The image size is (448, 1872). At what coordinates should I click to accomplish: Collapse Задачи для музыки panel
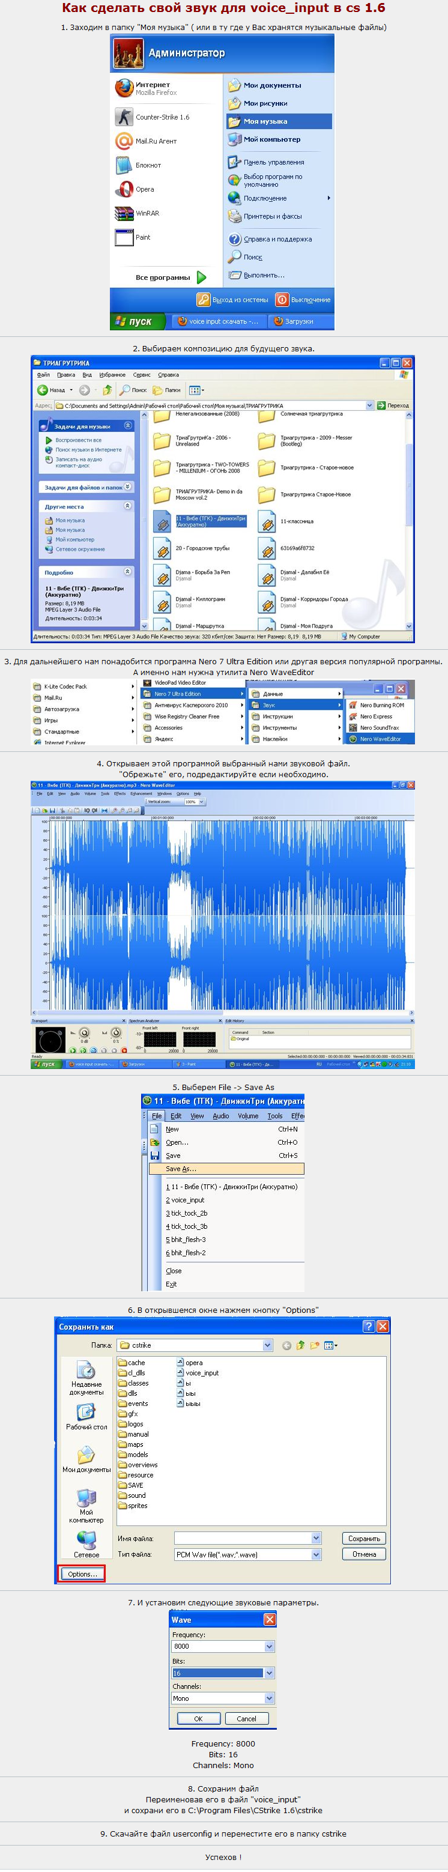(128, 426)
